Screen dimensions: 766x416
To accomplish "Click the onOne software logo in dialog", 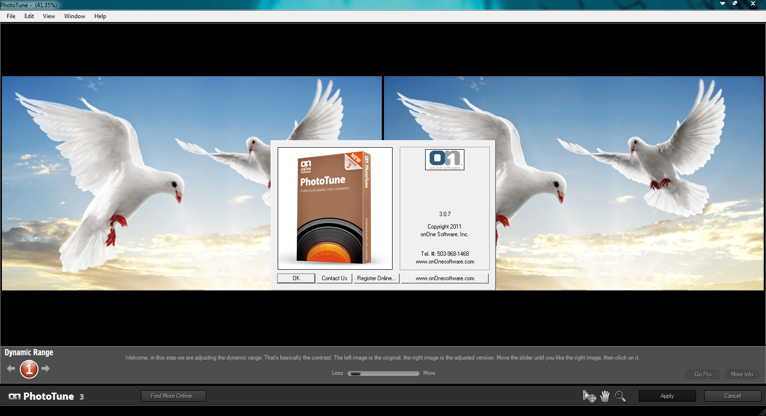I will [445, 160].
